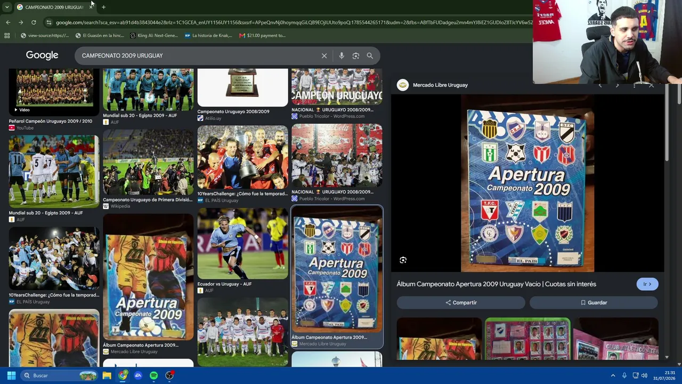Open File Explorer from the taskbar
Screen dimensions: 682x384
[x=107, y=375]
